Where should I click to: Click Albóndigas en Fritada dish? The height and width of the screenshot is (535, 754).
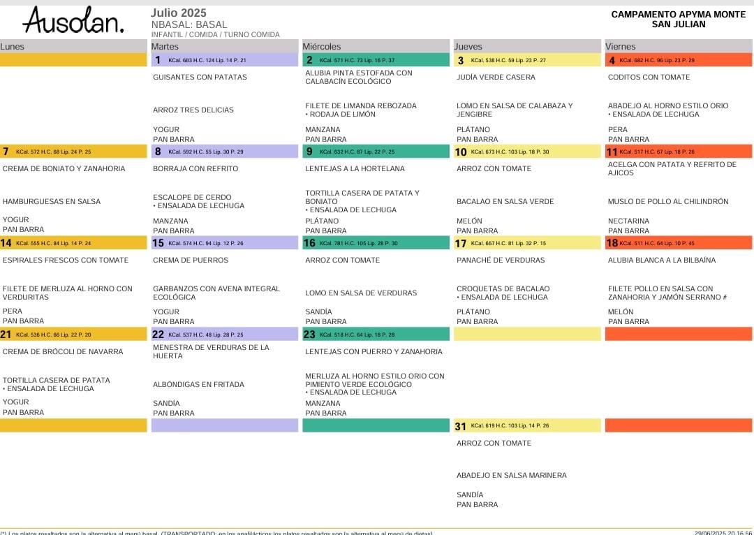click(198, 385)
